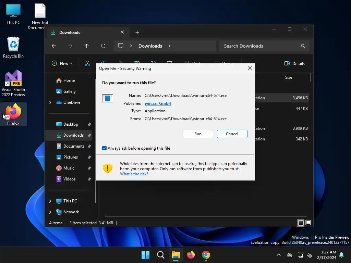Select the file row with 342 KB

[282, 139]
